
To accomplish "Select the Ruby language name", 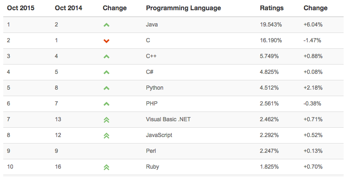I will 153,167.
